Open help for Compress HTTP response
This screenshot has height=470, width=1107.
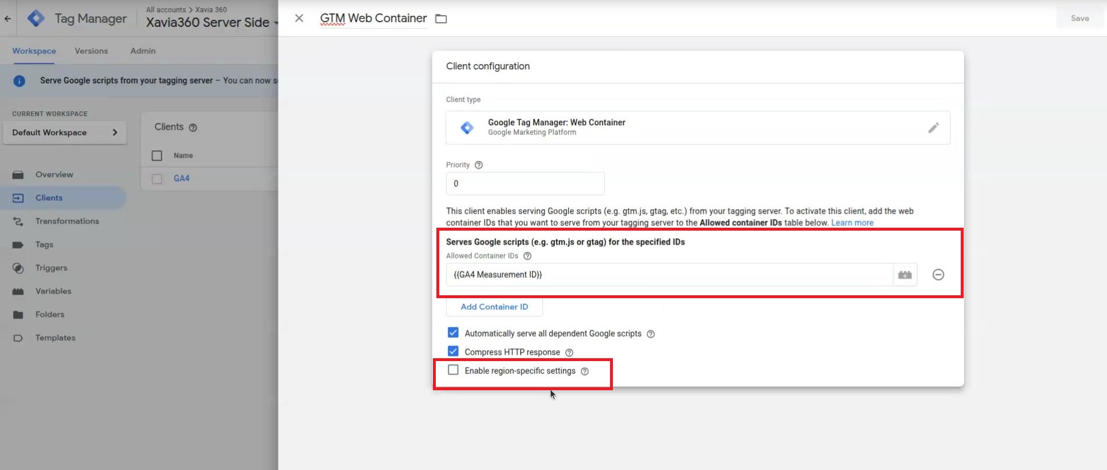pyautogui.click(x=569, y=353)
